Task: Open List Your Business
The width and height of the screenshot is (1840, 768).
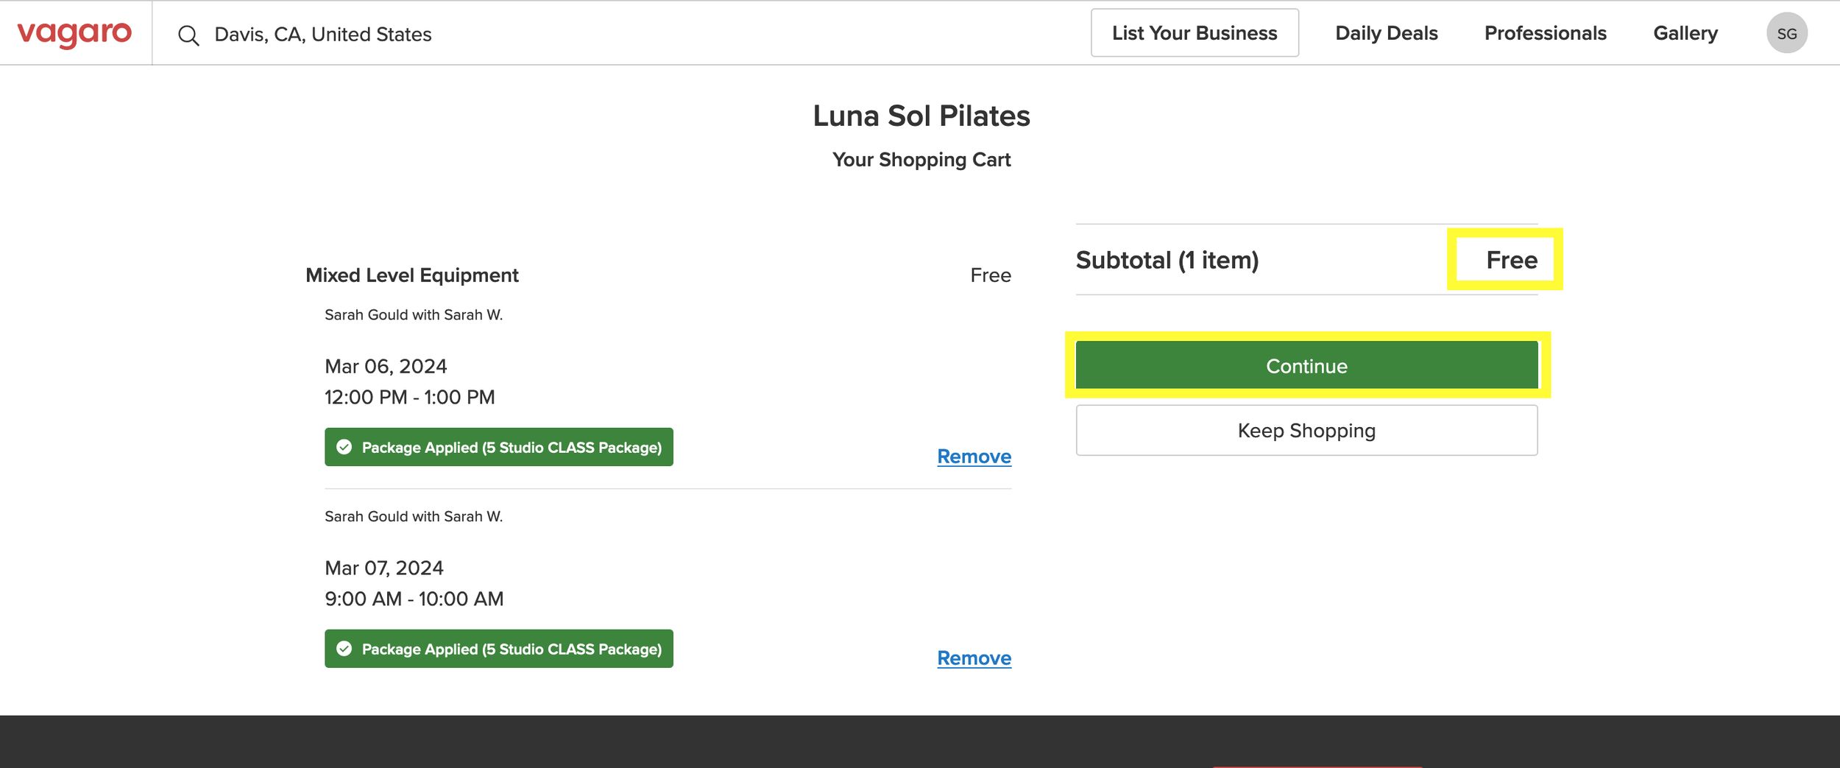Action: coord(1194,33)
